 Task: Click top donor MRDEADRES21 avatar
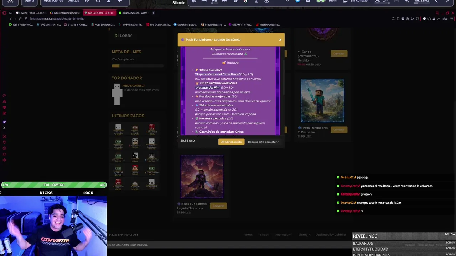pos(117,94)
